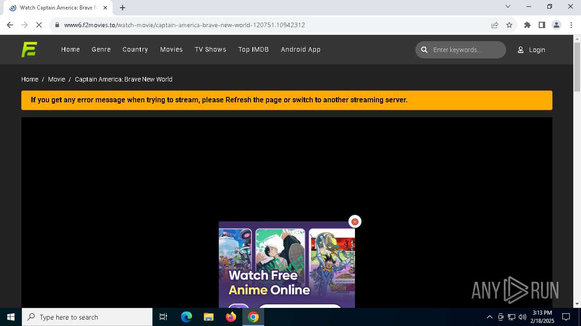Click the site lock icon
Screen dimensions: 581x326
point(57,25)
